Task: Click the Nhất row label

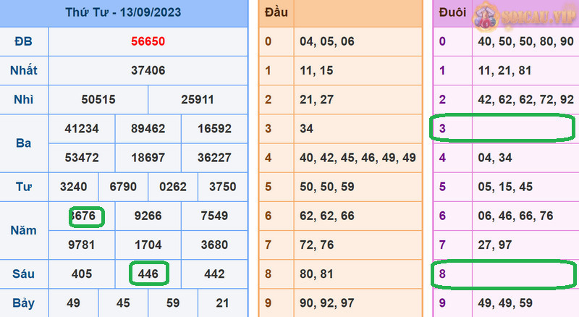Action: 23,70
